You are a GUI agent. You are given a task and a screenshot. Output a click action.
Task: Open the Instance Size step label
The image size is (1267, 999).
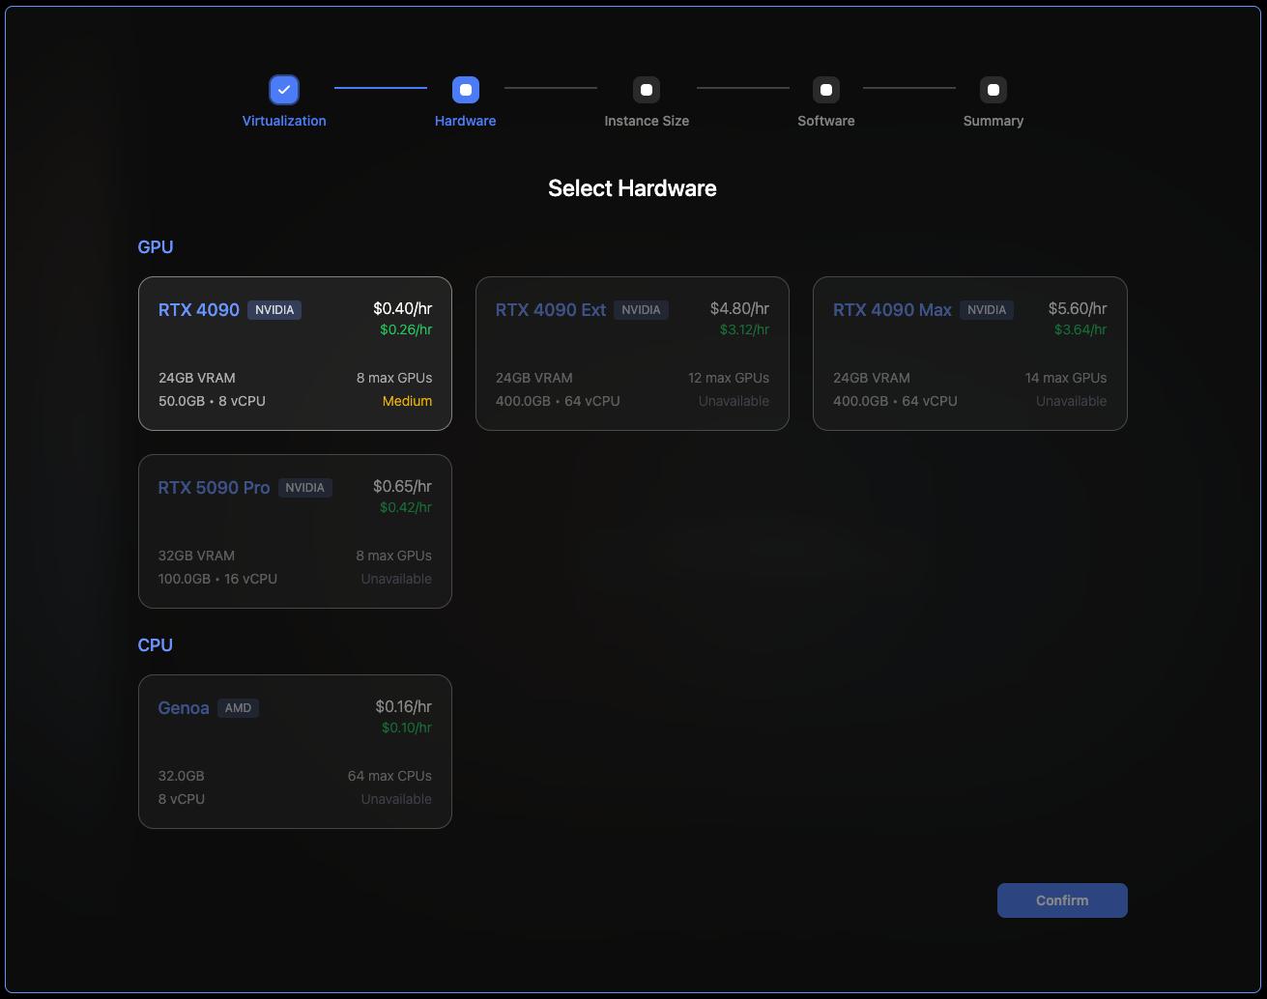(647, 121)
